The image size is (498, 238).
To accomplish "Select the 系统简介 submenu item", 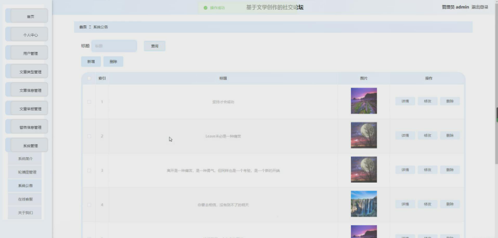I will [x=25, y=158].
